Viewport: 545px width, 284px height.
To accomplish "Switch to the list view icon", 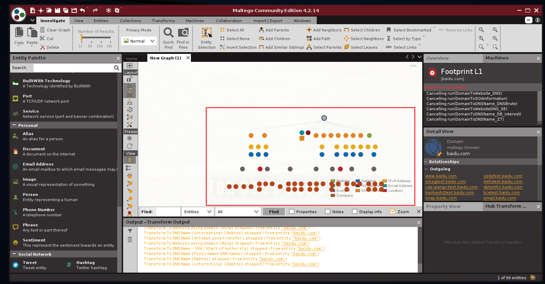I will pos(128,168).
